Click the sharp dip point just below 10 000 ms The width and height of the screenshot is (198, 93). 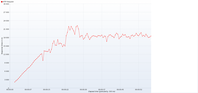tap(43, 60)
